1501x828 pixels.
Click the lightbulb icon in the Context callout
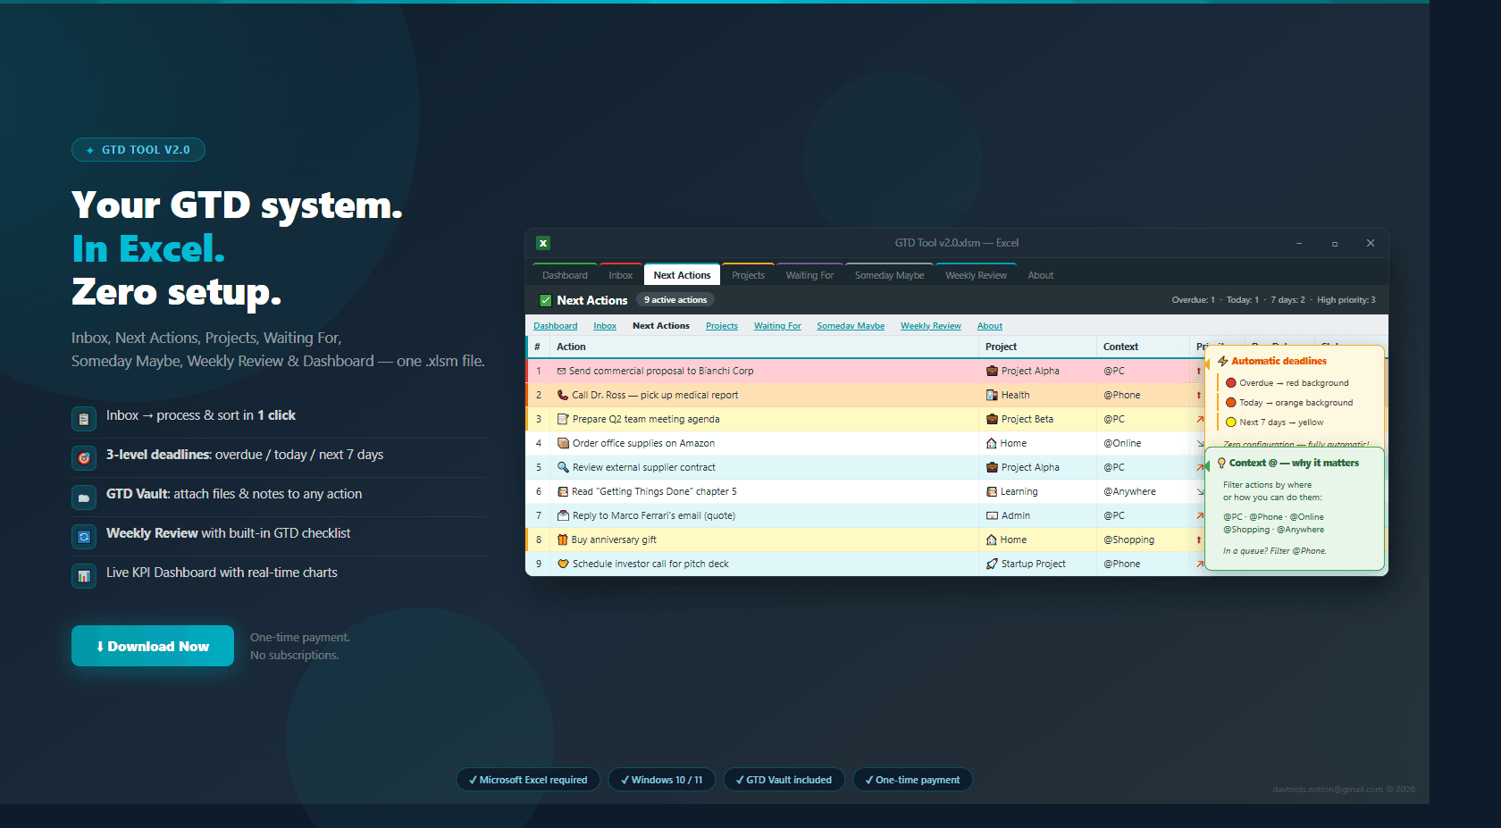coord(1221,463)
